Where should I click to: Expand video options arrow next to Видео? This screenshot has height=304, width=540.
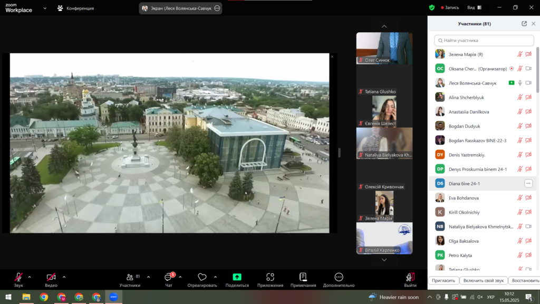[x=64, y=277]
